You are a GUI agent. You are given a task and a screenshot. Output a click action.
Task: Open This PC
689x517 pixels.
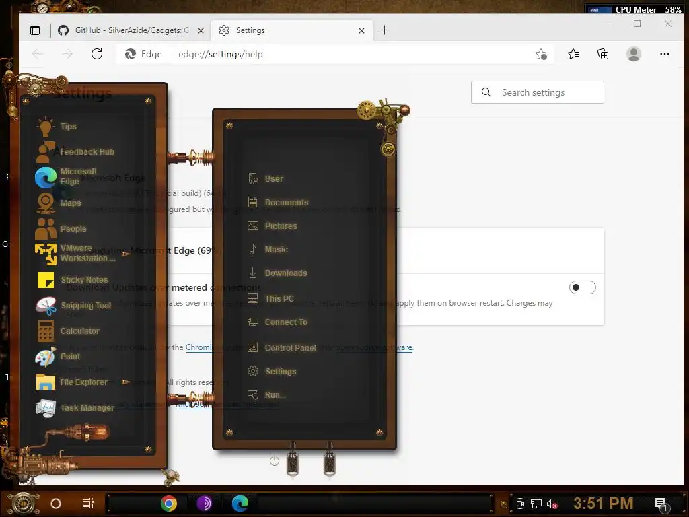pos(270,298)
